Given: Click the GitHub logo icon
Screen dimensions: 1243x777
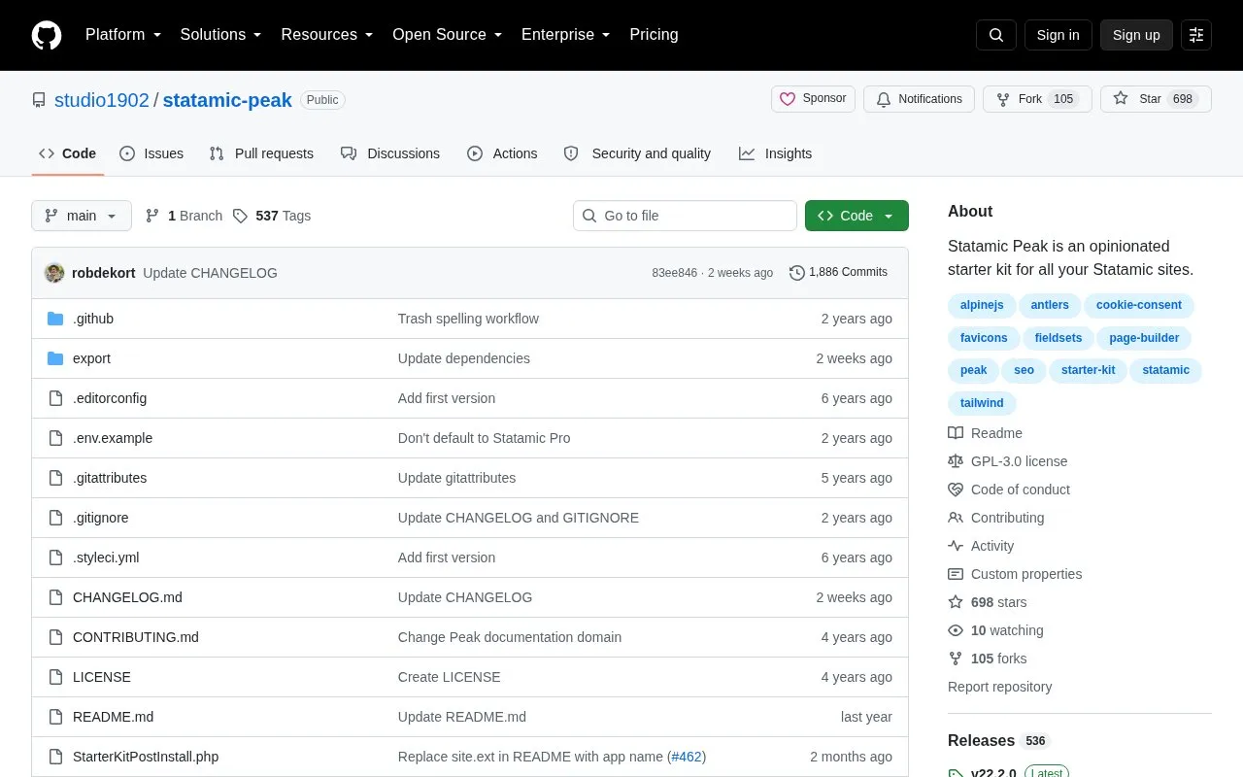Looking at the screenshot, I should tap(47, 35).
